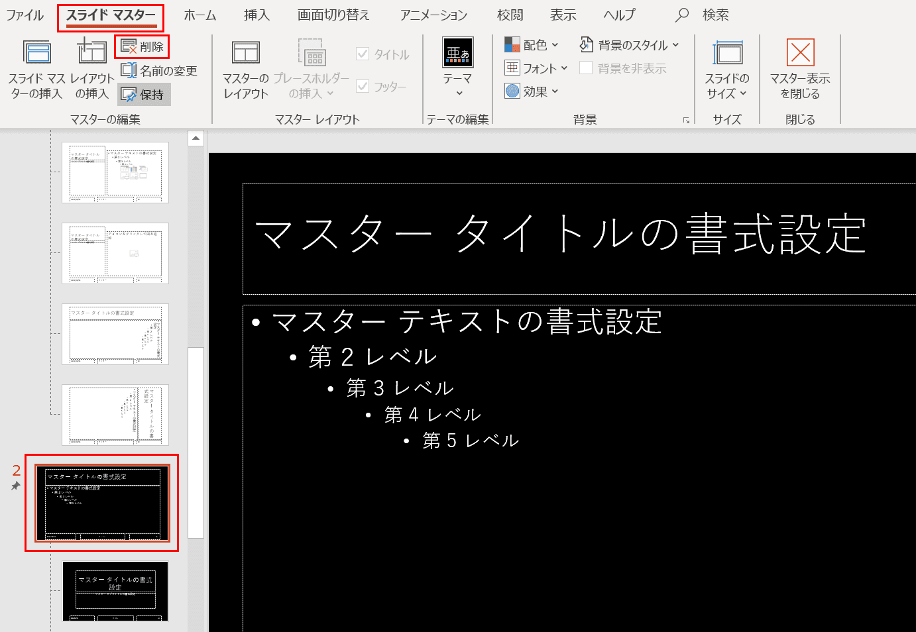The image size is (916, 632).
Task: Switch to the ホーム tab
Action: click(200, 15)
